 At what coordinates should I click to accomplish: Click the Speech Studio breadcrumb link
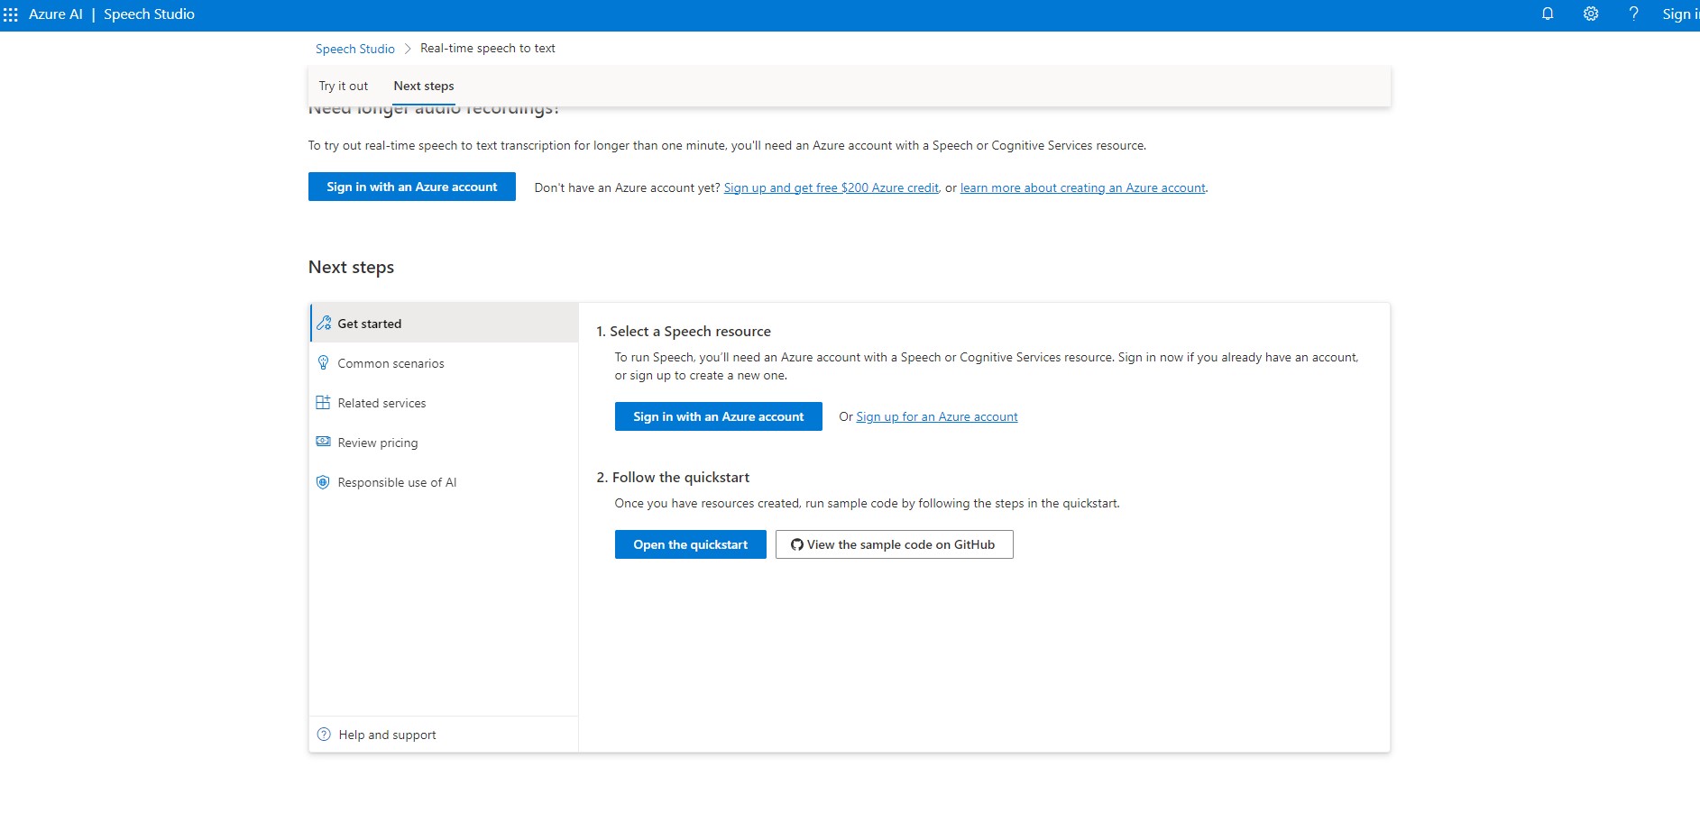(355, 49)
